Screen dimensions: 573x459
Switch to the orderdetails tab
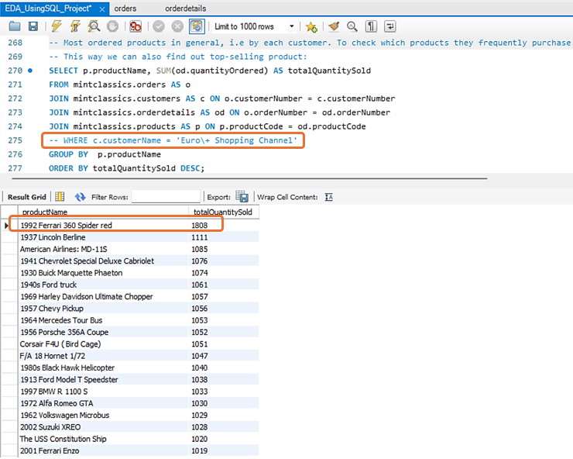coord(186,9)
